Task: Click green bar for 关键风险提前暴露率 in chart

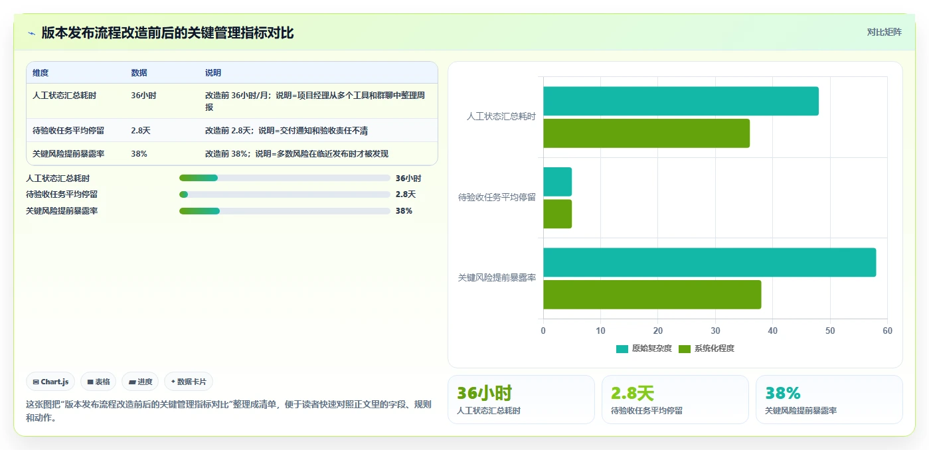Action: 652,295
